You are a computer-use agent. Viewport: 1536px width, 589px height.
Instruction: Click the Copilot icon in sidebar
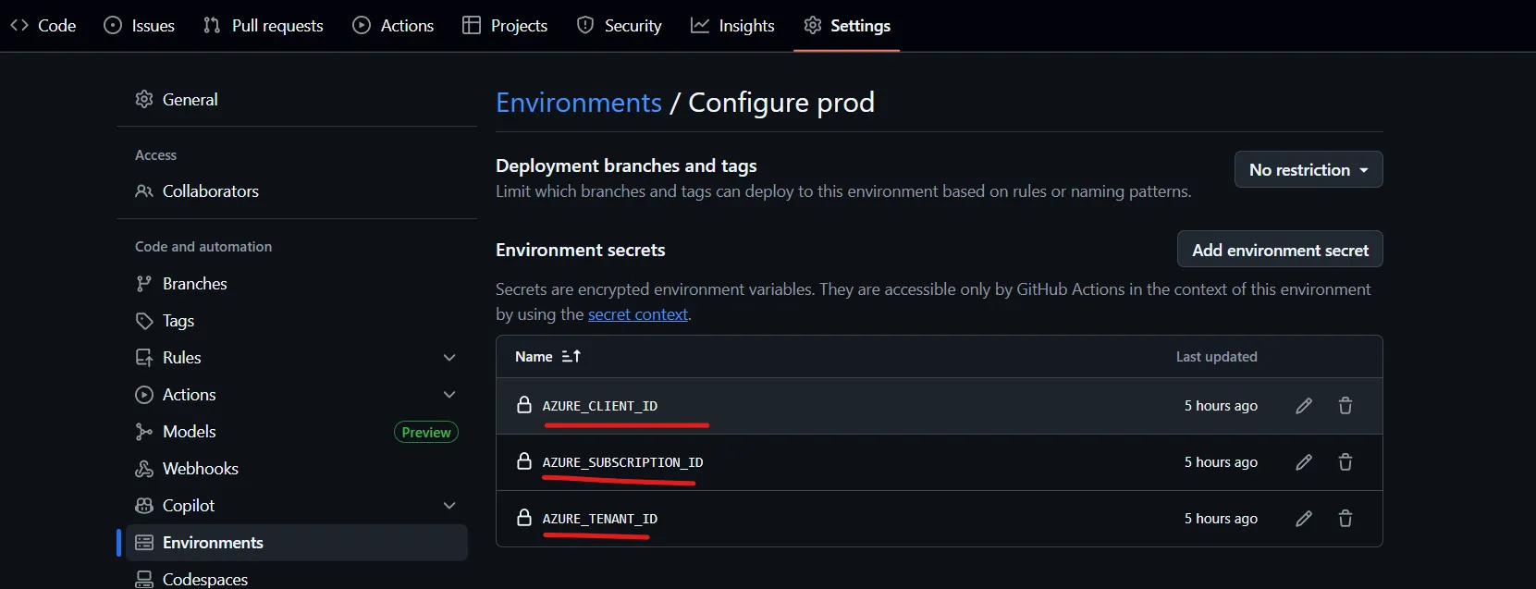pos(144,506)
